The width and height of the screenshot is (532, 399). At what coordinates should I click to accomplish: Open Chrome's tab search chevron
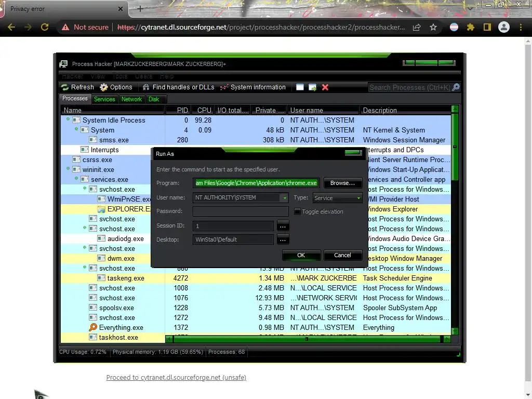[x=470, y=8]
